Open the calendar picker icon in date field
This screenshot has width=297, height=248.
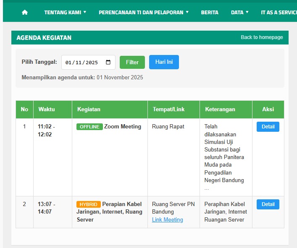coord(108,62)
